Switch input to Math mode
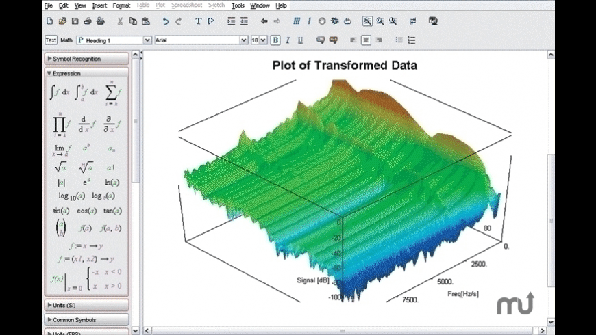This screenshot has width=596, height=335. (x=66, y=40)
